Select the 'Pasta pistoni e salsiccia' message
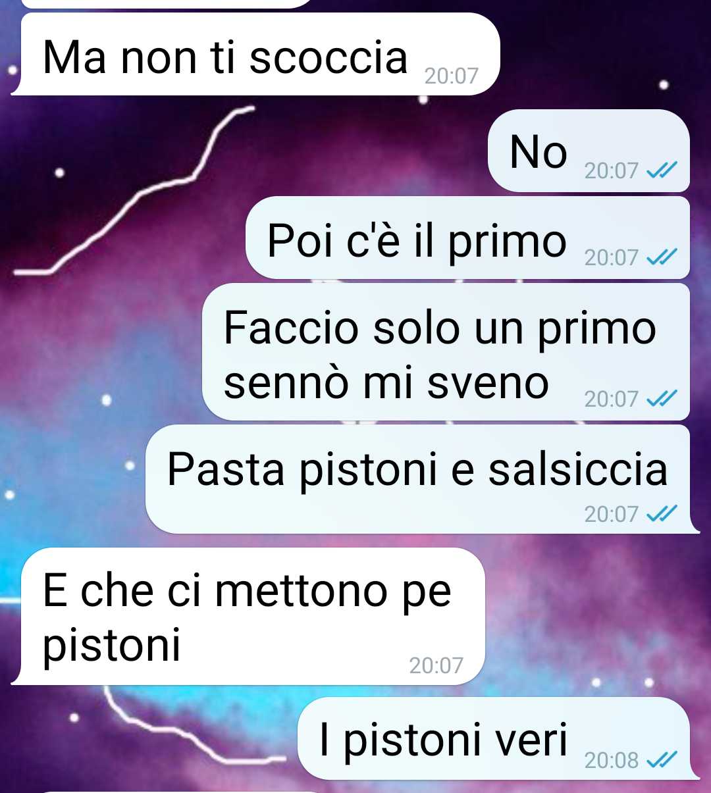 (x=421, y=479)
